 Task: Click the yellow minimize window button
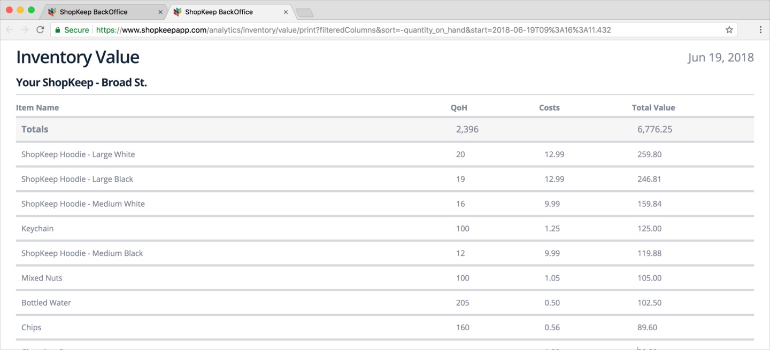click(x=20, y=10)
